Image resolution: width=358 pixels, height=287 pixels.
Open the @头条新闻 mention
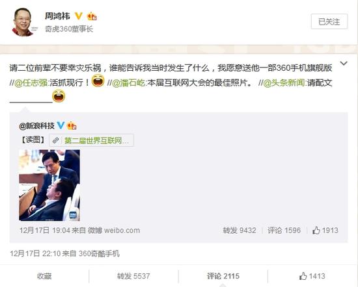284,82
